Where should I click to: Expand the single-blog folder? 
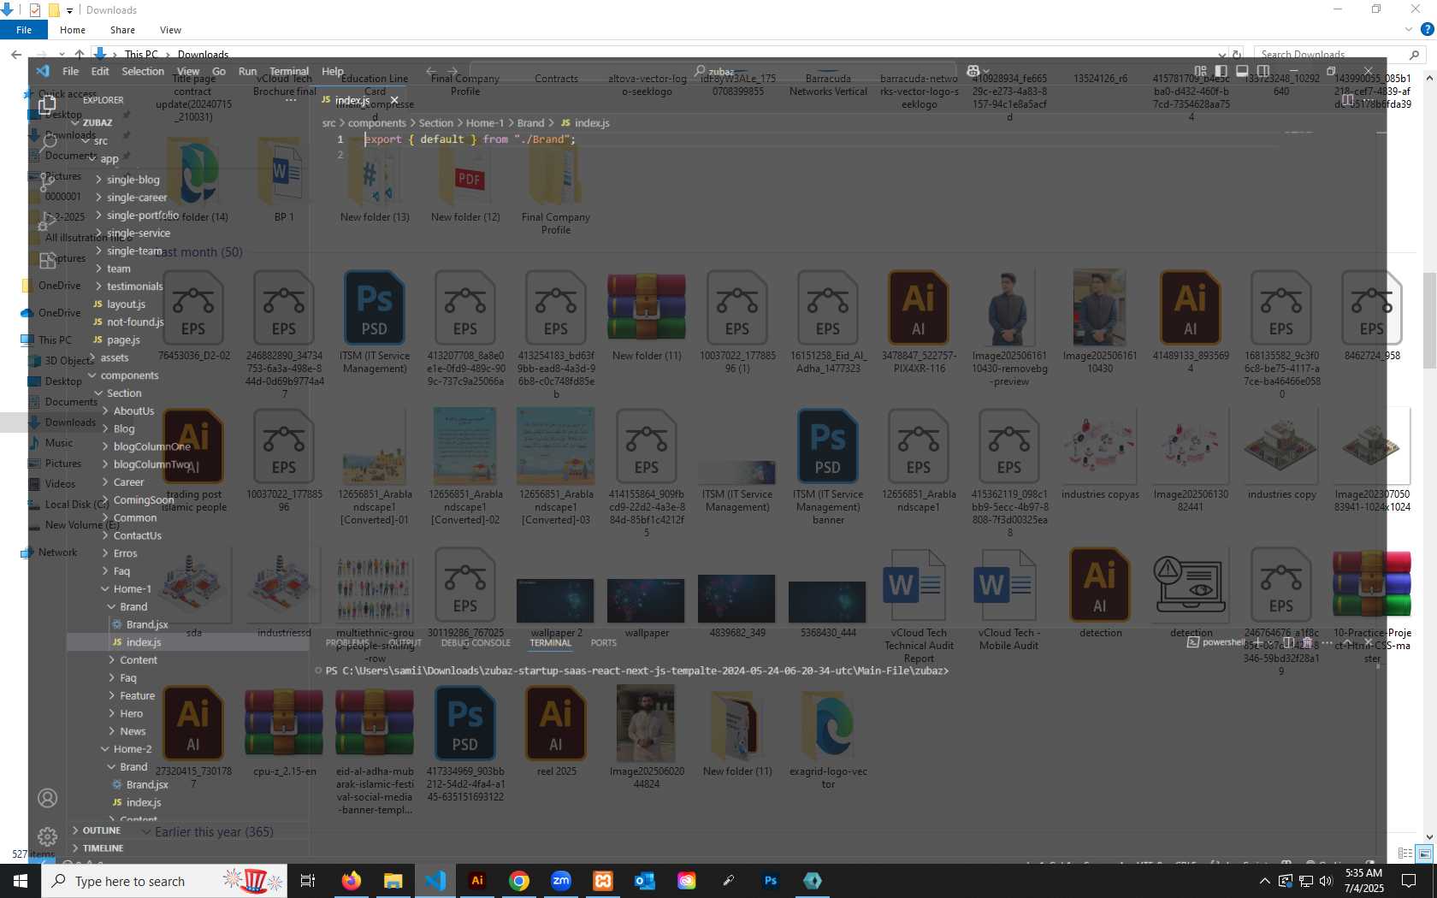[x=133, y=180]
